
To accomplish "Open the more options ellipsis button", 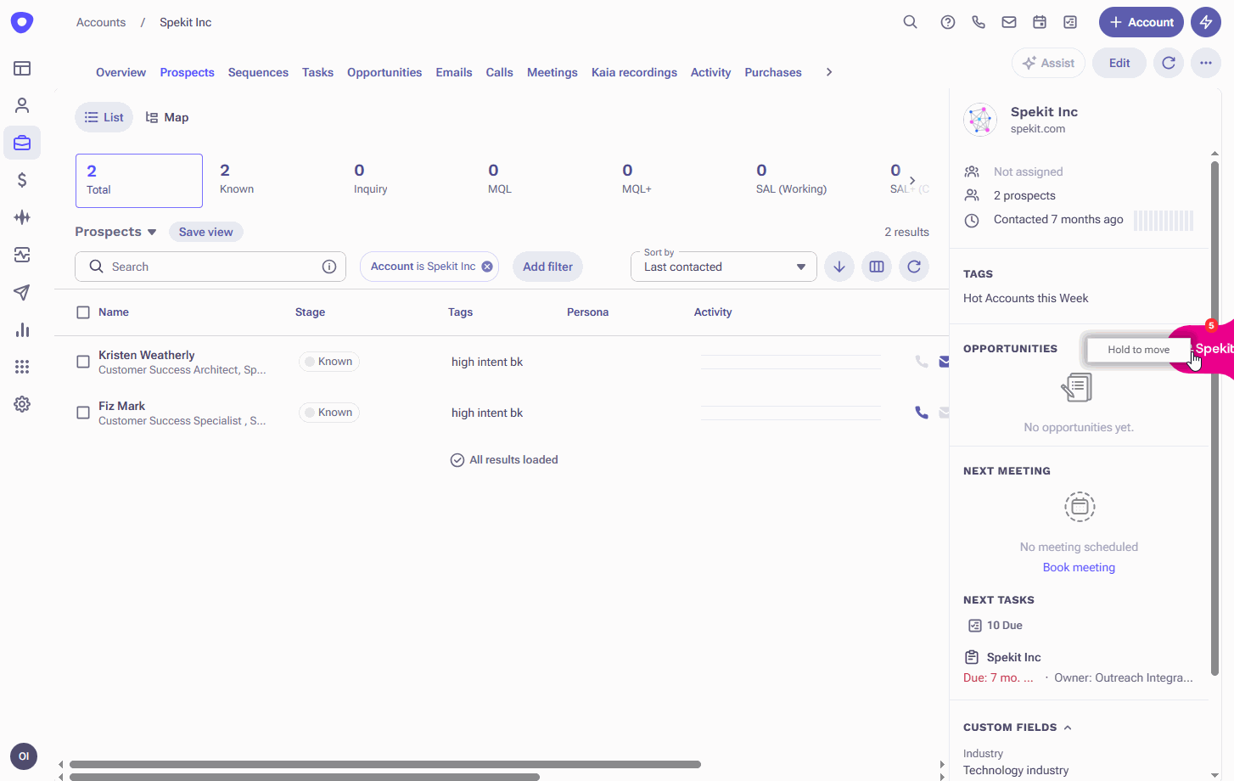I will 1206,63.
